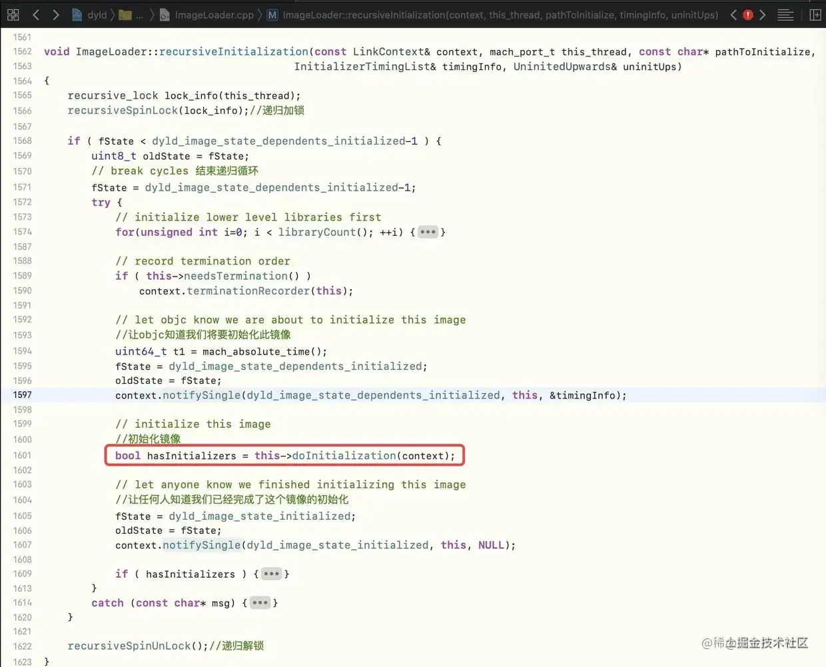Click libraryCount call in for loop

(x=317, y=232)
